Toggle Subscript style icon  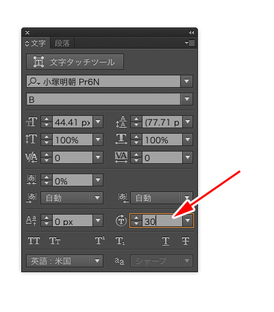pos(120,241)
